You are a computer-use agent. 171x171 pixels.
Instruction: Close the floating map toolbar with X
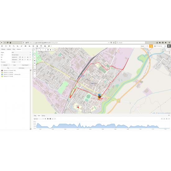tap(53, 50)
